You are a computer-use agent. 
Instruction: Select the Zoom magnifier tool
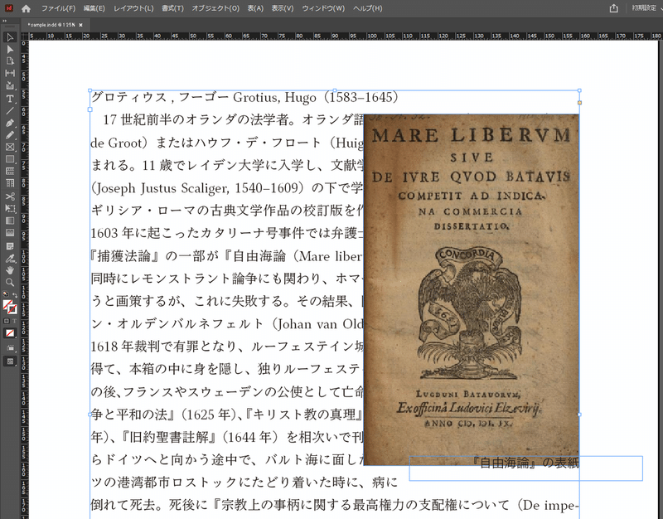[10, 283]
